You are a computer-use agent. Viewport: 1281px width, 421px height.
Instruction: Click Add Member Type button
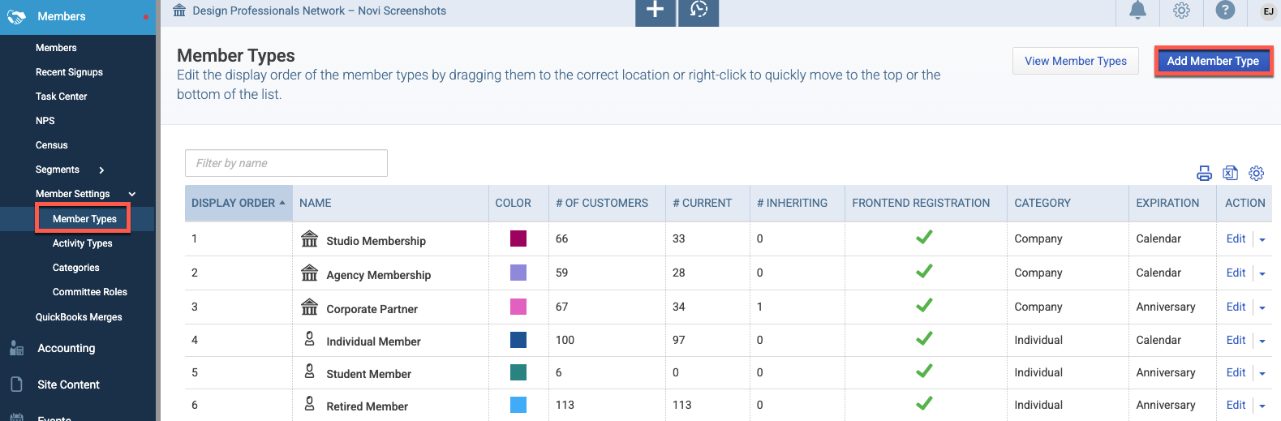pyautogui.click(x=1213, y=61)
